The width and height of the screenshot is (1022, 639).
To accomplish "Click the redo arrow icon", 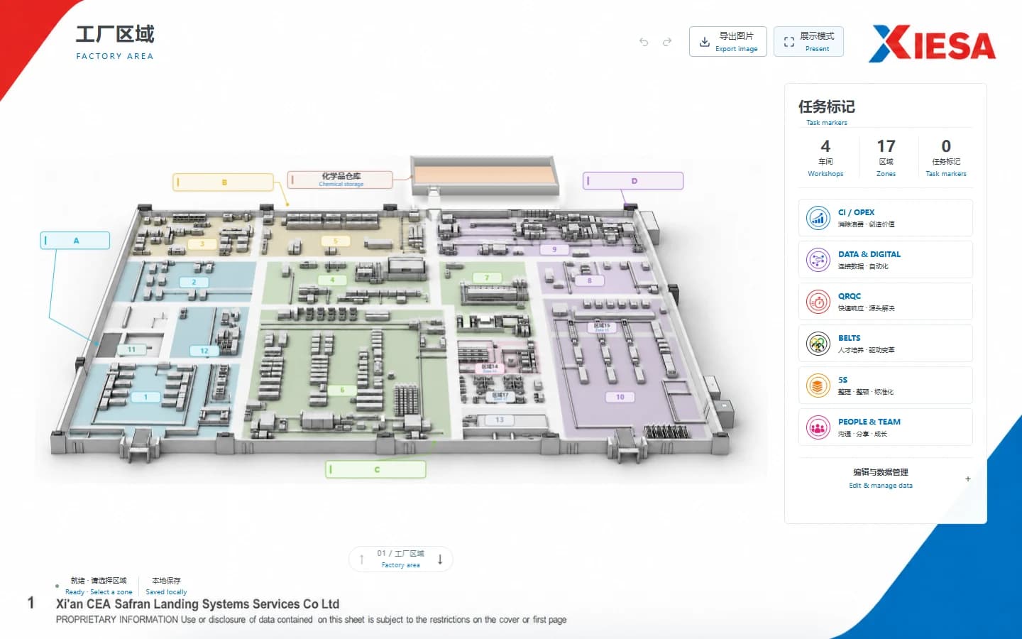I will (x=667, y=42).
